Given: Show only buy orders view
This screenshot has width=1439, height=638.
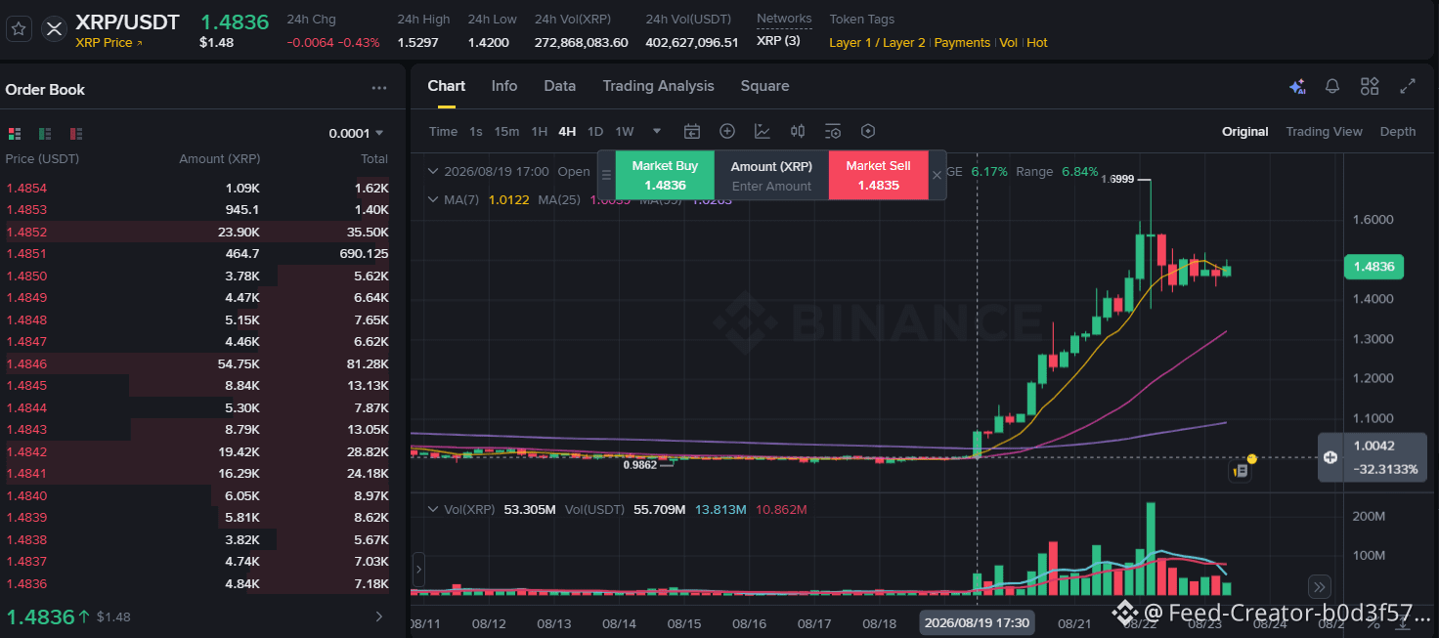Looking at the screenshot, I should 45,133.
